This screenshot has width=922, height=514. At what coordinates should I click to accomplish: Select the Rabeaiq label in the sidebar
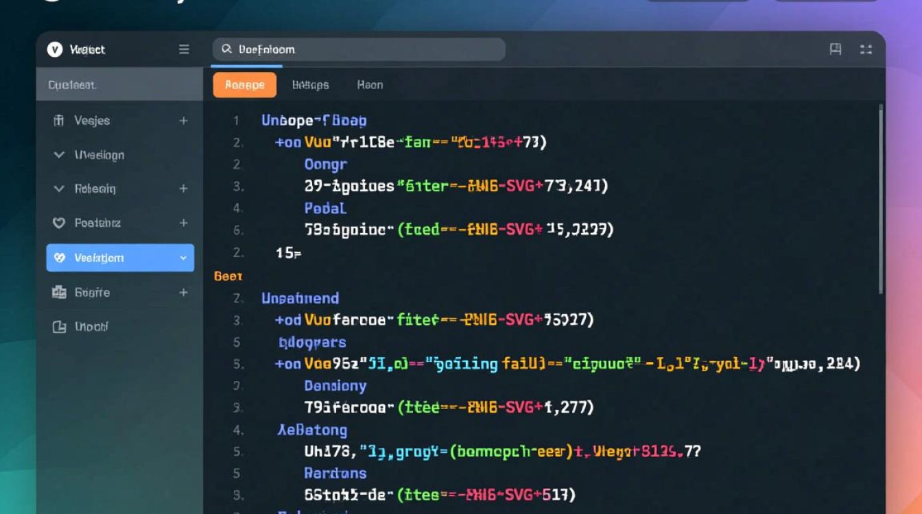click(x=95, y=188)
